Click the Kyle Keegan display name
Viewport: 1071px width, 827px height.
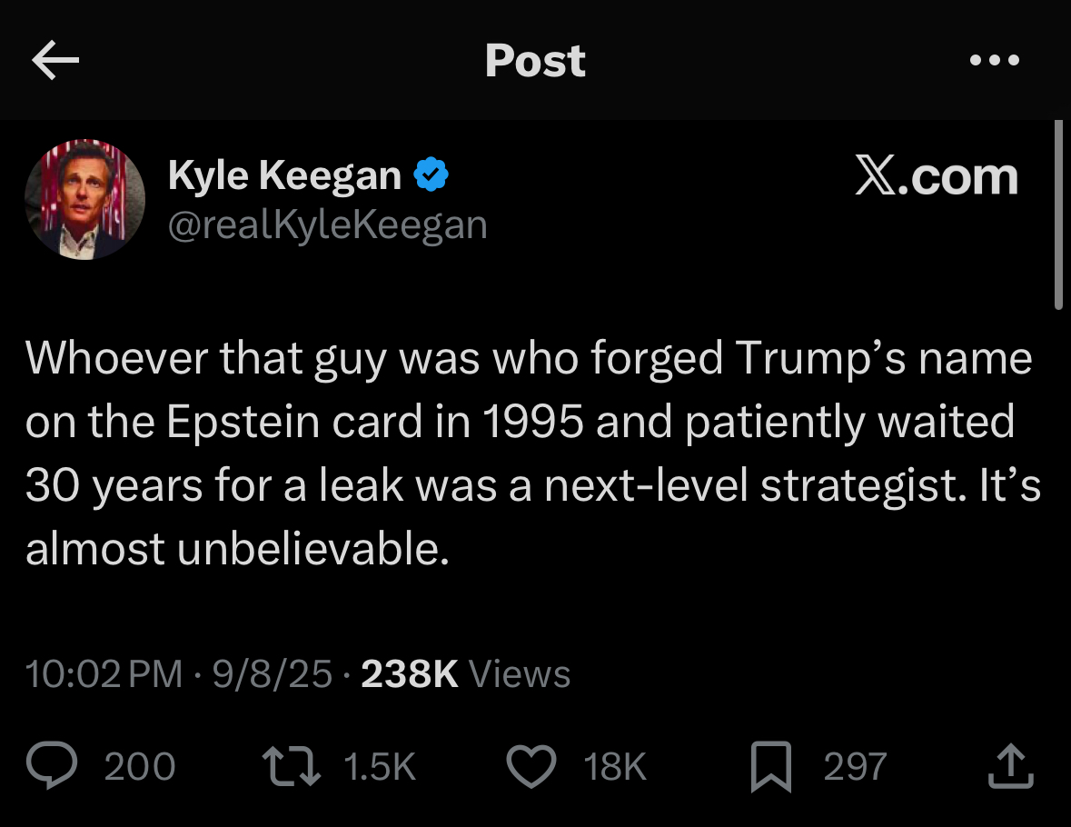pos(283,174)
